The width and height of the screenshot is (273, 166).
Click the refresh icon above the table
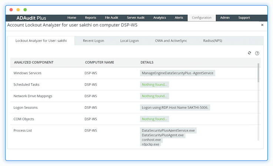tap(250, 53)
